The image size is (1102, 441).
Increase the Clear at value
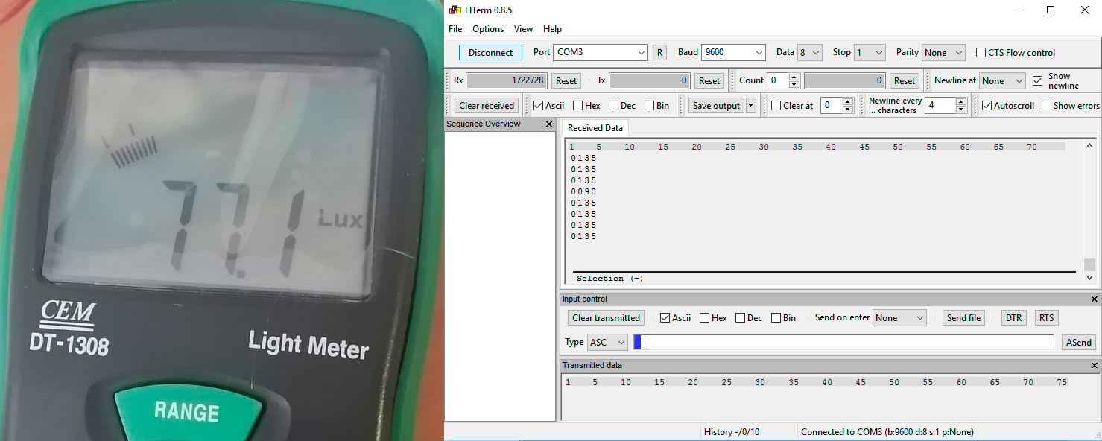click(847, 102)
